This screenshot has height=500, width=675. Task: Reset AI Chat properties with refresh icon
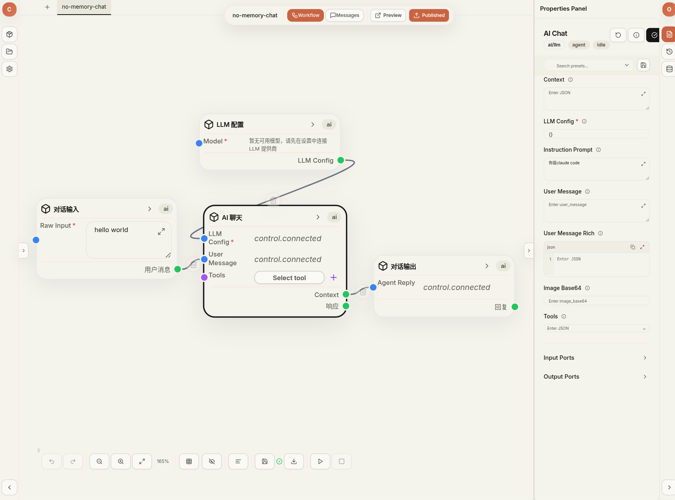point(618,35)
